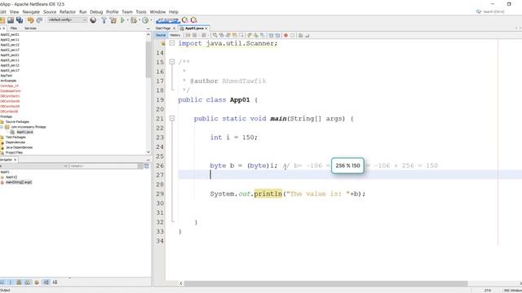Click the Save toolbar icon
Screen dimensions: 522x293
(x=11, y=20)
